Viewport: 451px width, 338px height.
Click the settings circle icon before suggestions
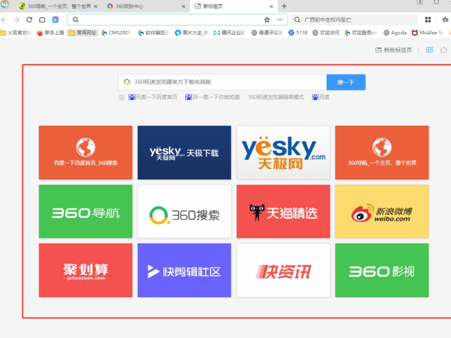[121, 97]
